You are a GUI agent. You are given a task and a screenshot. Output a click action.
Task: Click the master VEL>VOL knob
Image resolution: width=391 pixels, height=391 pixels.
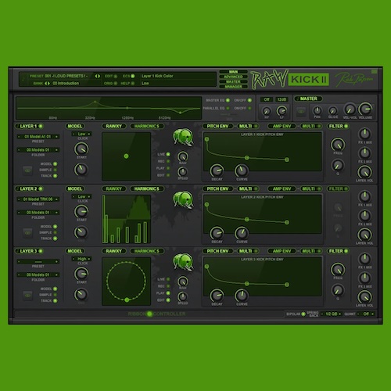point(350,109)
